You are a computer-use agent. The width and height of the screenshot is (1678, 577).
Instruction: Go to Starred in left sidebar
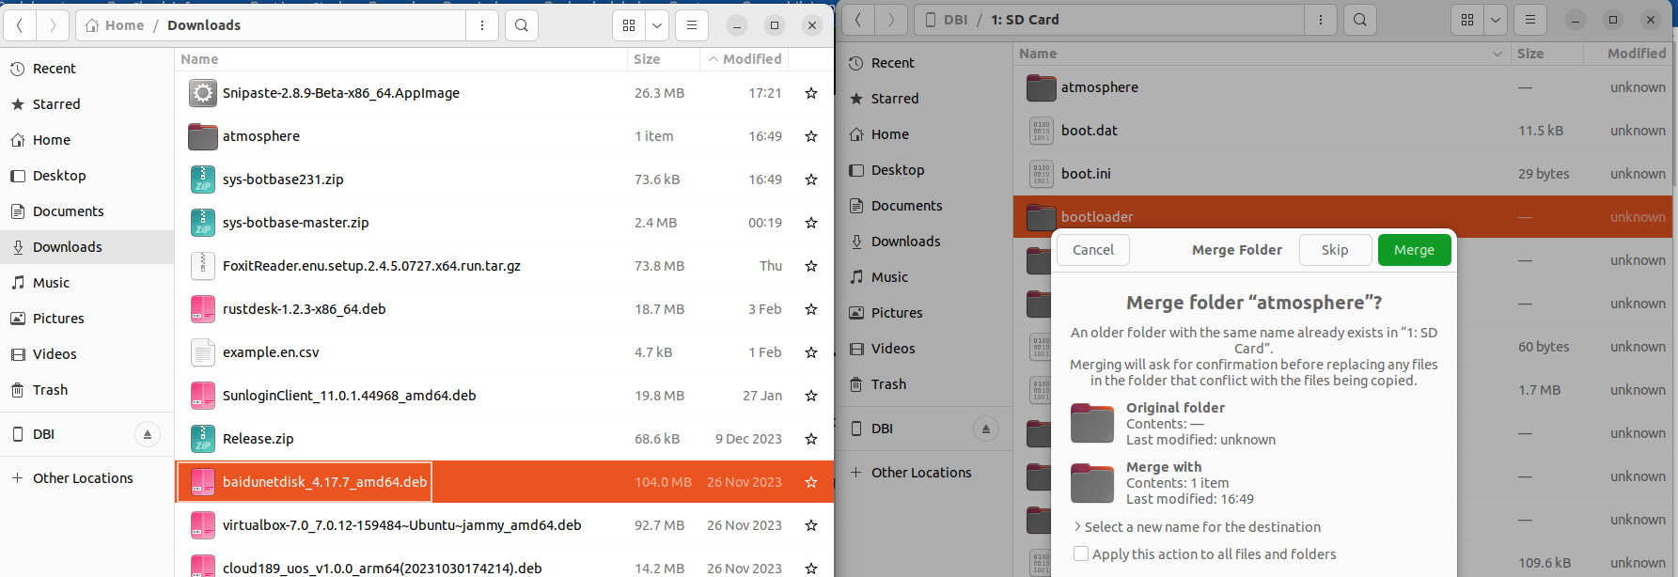(56, 104)
